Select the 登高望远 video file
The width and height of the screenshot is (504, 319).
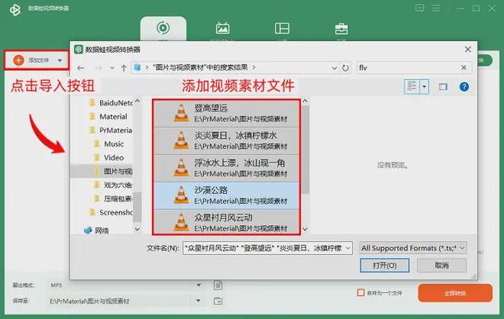[226, 114]
